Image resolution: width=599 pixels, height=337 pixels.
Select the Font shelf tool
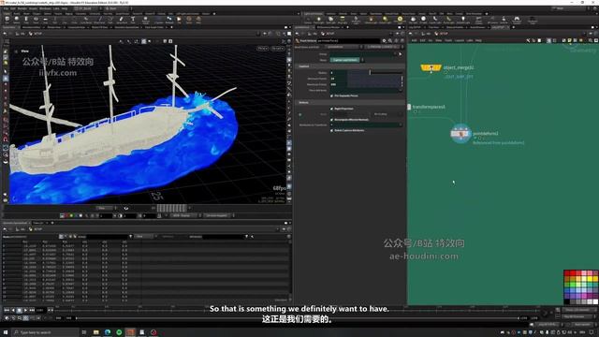coord(133,20)
